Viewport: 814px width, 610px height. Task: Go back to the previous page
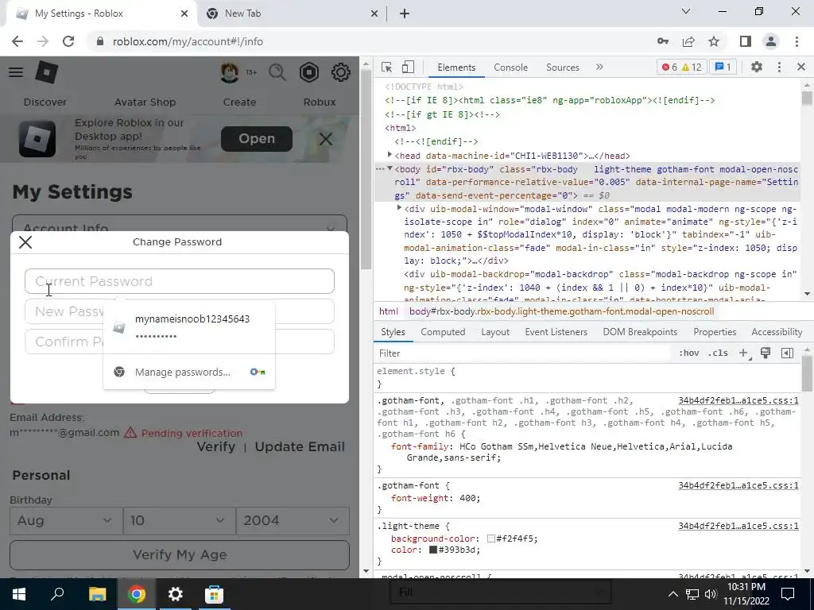coord(17,41)
